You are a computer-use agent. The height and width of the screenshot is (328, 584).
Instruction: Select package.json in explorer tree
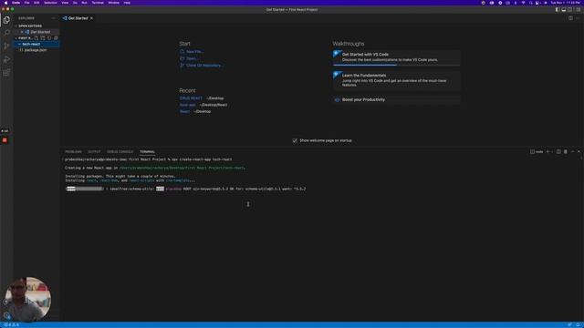[36, 50]
